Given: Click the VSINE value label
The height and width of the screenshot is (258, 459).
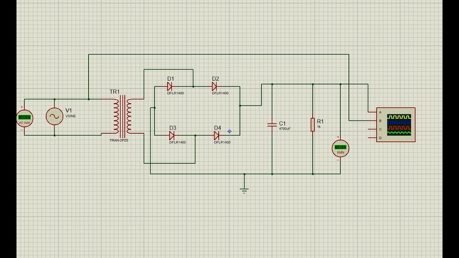Looking at the screenshot, I should point(71,116).
